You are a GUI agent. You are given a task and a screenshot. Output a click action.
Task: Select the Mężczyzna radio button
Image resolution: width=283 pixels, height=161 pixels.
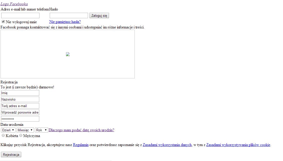coord(21,136)
